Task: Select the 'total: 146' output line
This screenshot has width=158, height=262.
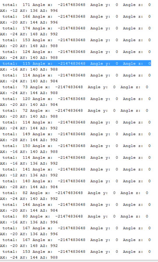Action: coord(77,205)
